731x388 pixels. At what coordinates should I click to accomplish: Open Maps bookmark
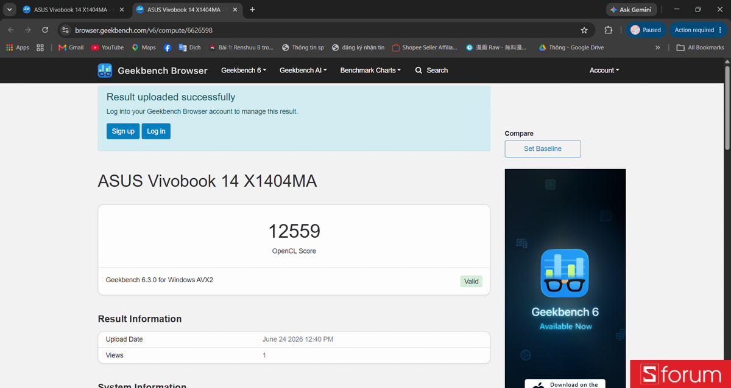pos(144,47)
